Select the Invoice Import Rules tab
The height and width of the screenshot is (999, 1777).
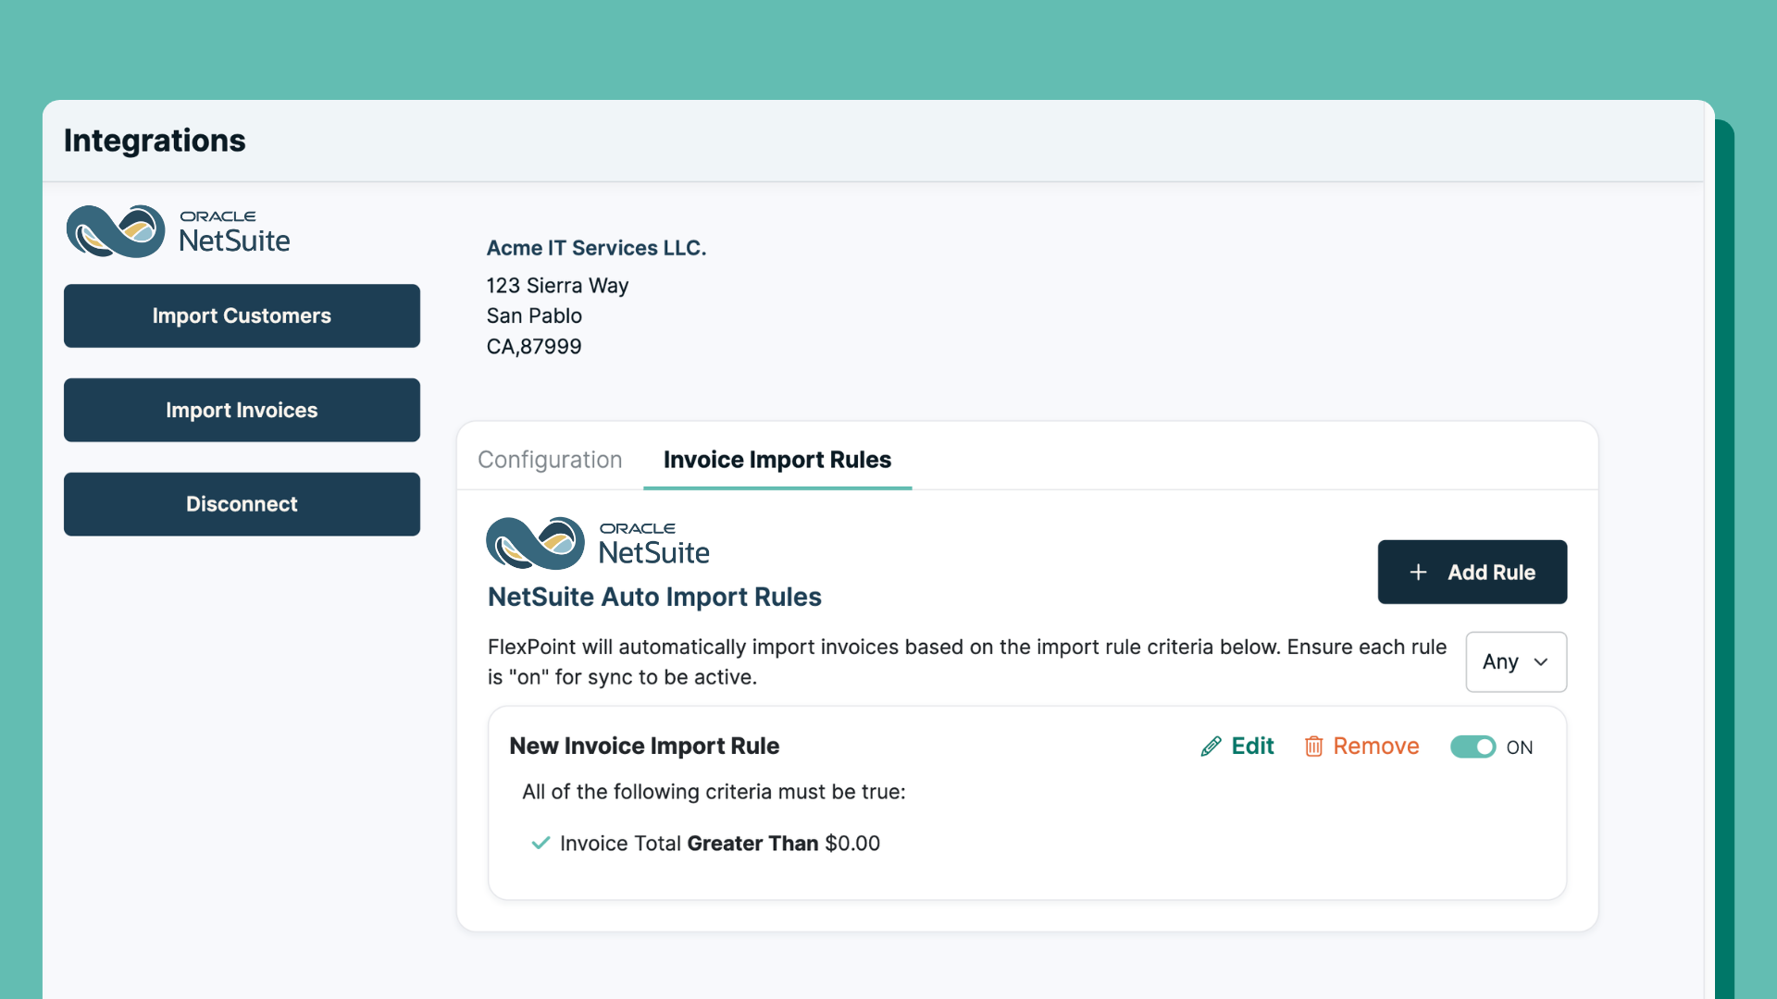[777, 460]
